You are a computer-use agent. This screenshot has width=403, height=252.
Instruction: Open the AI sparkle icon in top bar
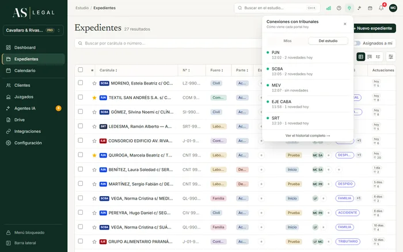coord(359,8)
